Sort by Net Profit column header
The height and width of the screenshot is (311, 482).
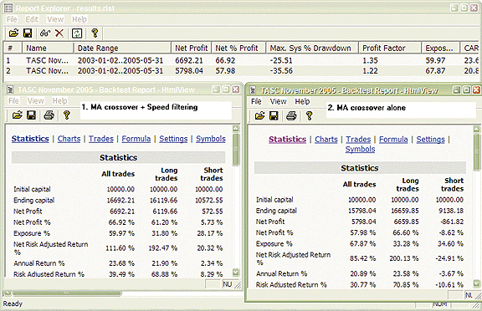point(191,48)
